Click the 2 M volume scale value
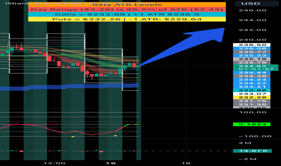The image size is (281, 166). [x=245, y=143]
